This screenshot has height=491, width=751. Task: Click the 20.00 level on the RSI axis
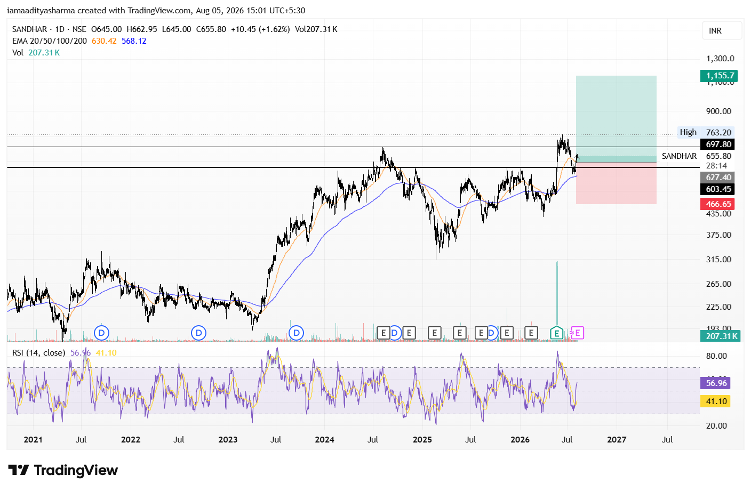[x=716, y=426]
